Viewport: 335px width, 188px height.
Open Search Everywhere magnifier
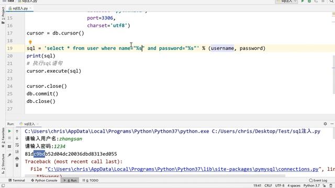click(331, 1)
